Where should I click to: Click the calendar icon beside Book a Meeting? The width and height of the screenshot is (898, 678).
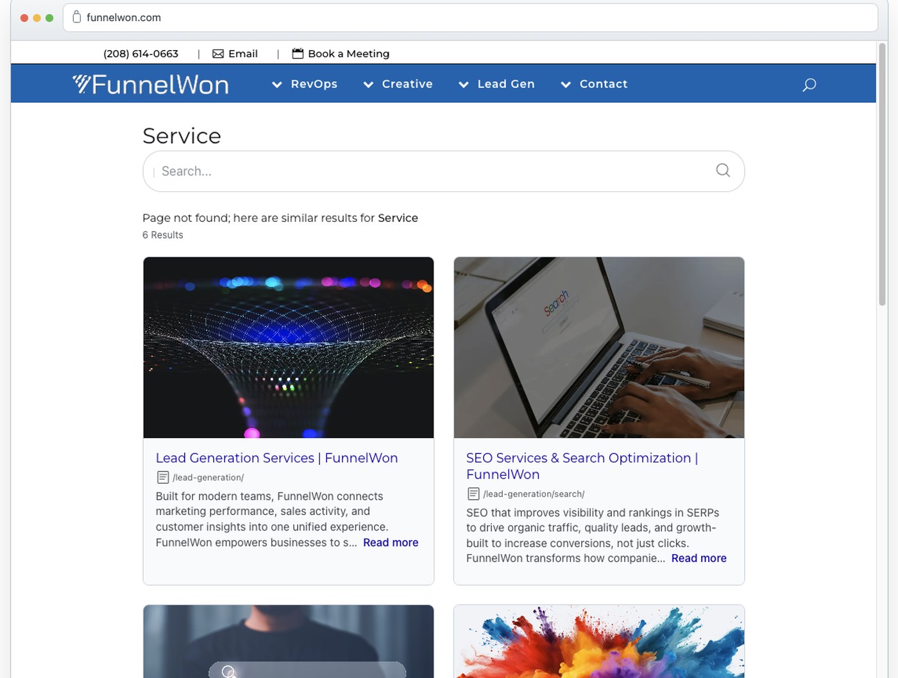point(298,53)
